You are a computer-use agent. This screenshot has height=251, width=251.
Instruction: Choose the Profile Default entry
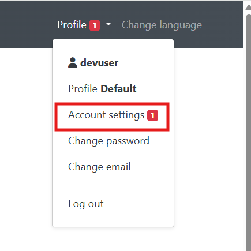click(113, 89)
